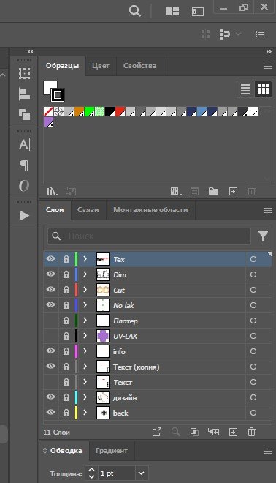Expand the Tex layer contents
The image size is (276, 483).
click(x=85, y=259)
